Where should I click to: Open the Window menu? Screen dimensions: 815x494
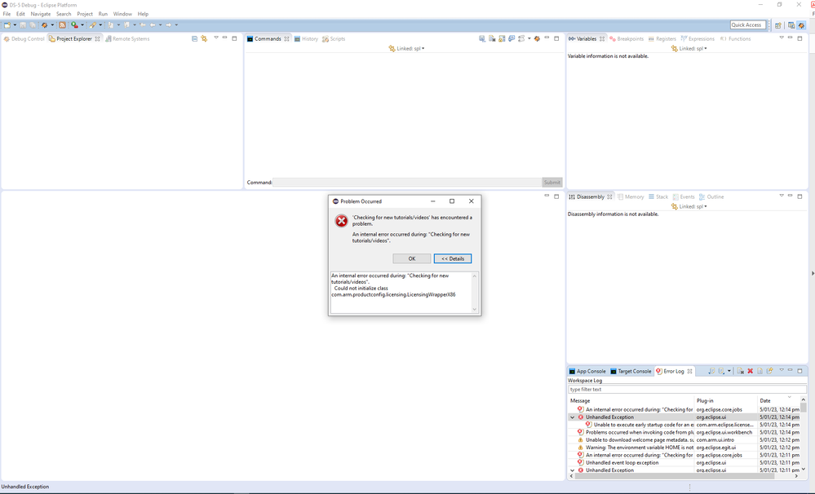coord(122,14)
